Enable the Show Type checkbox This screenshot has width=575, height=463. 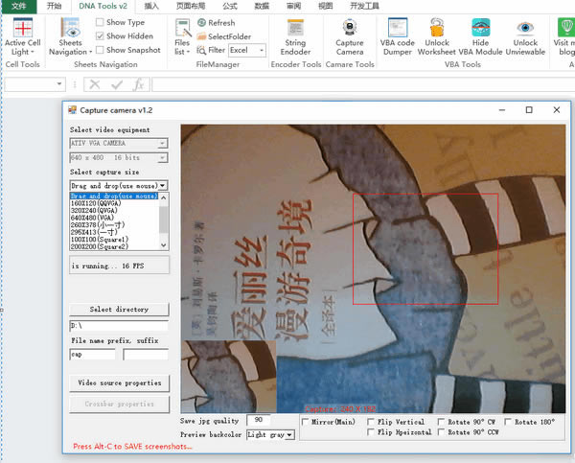pos(100,22)
